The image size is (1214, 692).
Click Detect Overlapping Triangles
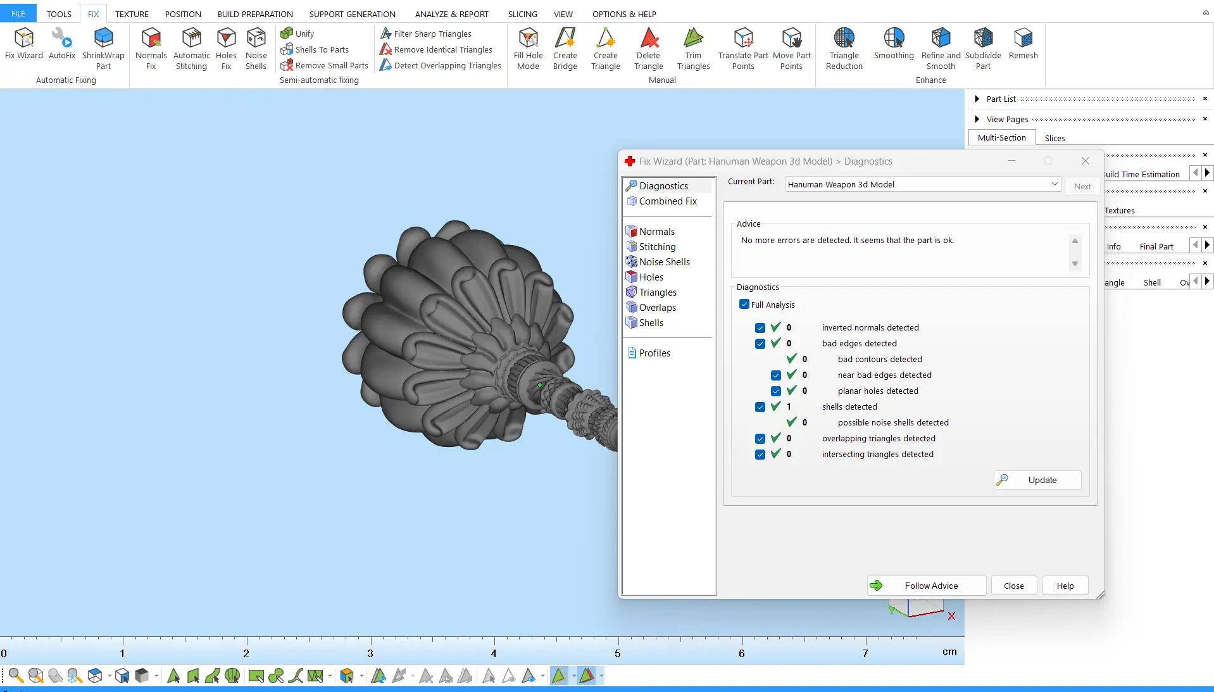click(x=441, y=65)
